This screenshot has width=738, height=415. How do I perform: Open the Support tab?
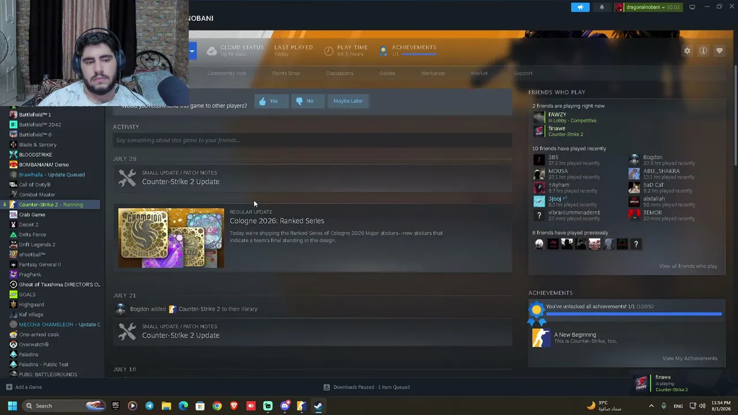523,73
